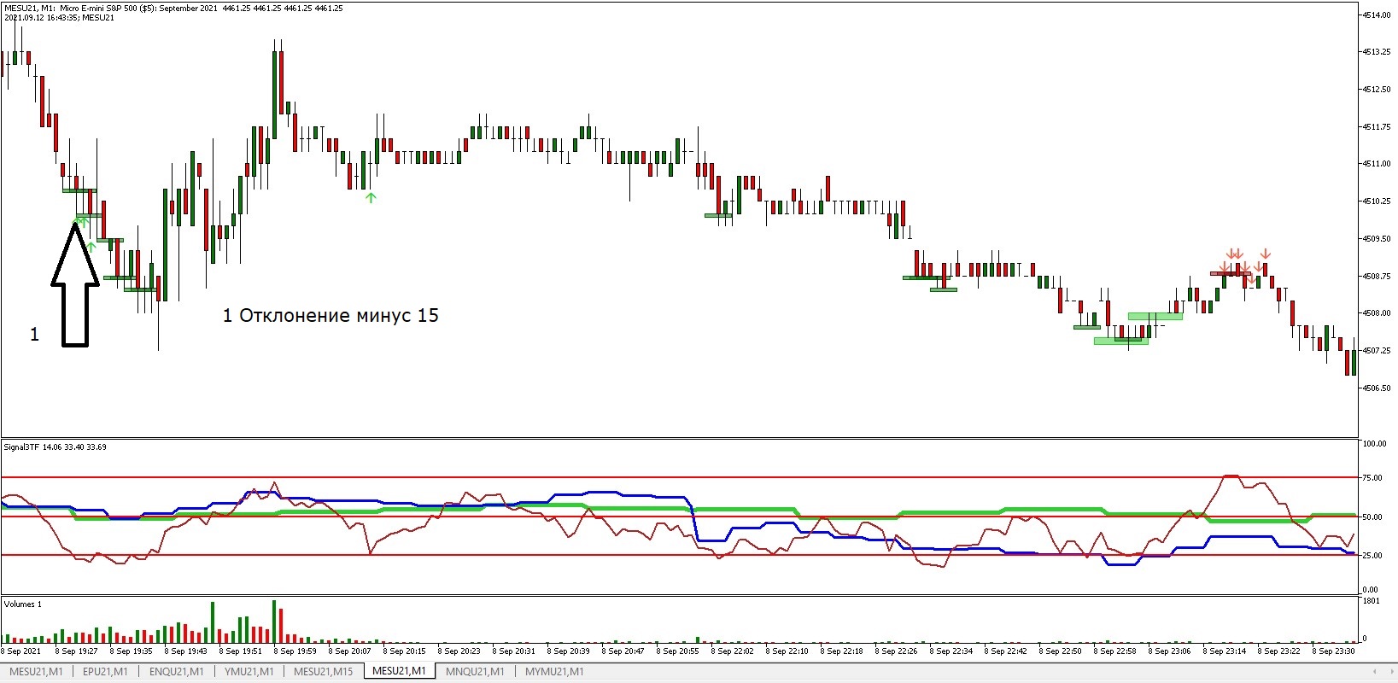Click the '8 Sep 23:22' time label
This screenshot has width=1398, height=683.
(1279, 651)
